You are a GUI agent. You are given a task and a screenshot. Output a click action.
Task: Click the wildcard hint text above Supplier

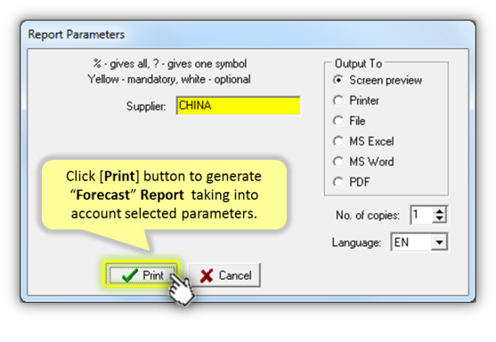click(170, 64)
